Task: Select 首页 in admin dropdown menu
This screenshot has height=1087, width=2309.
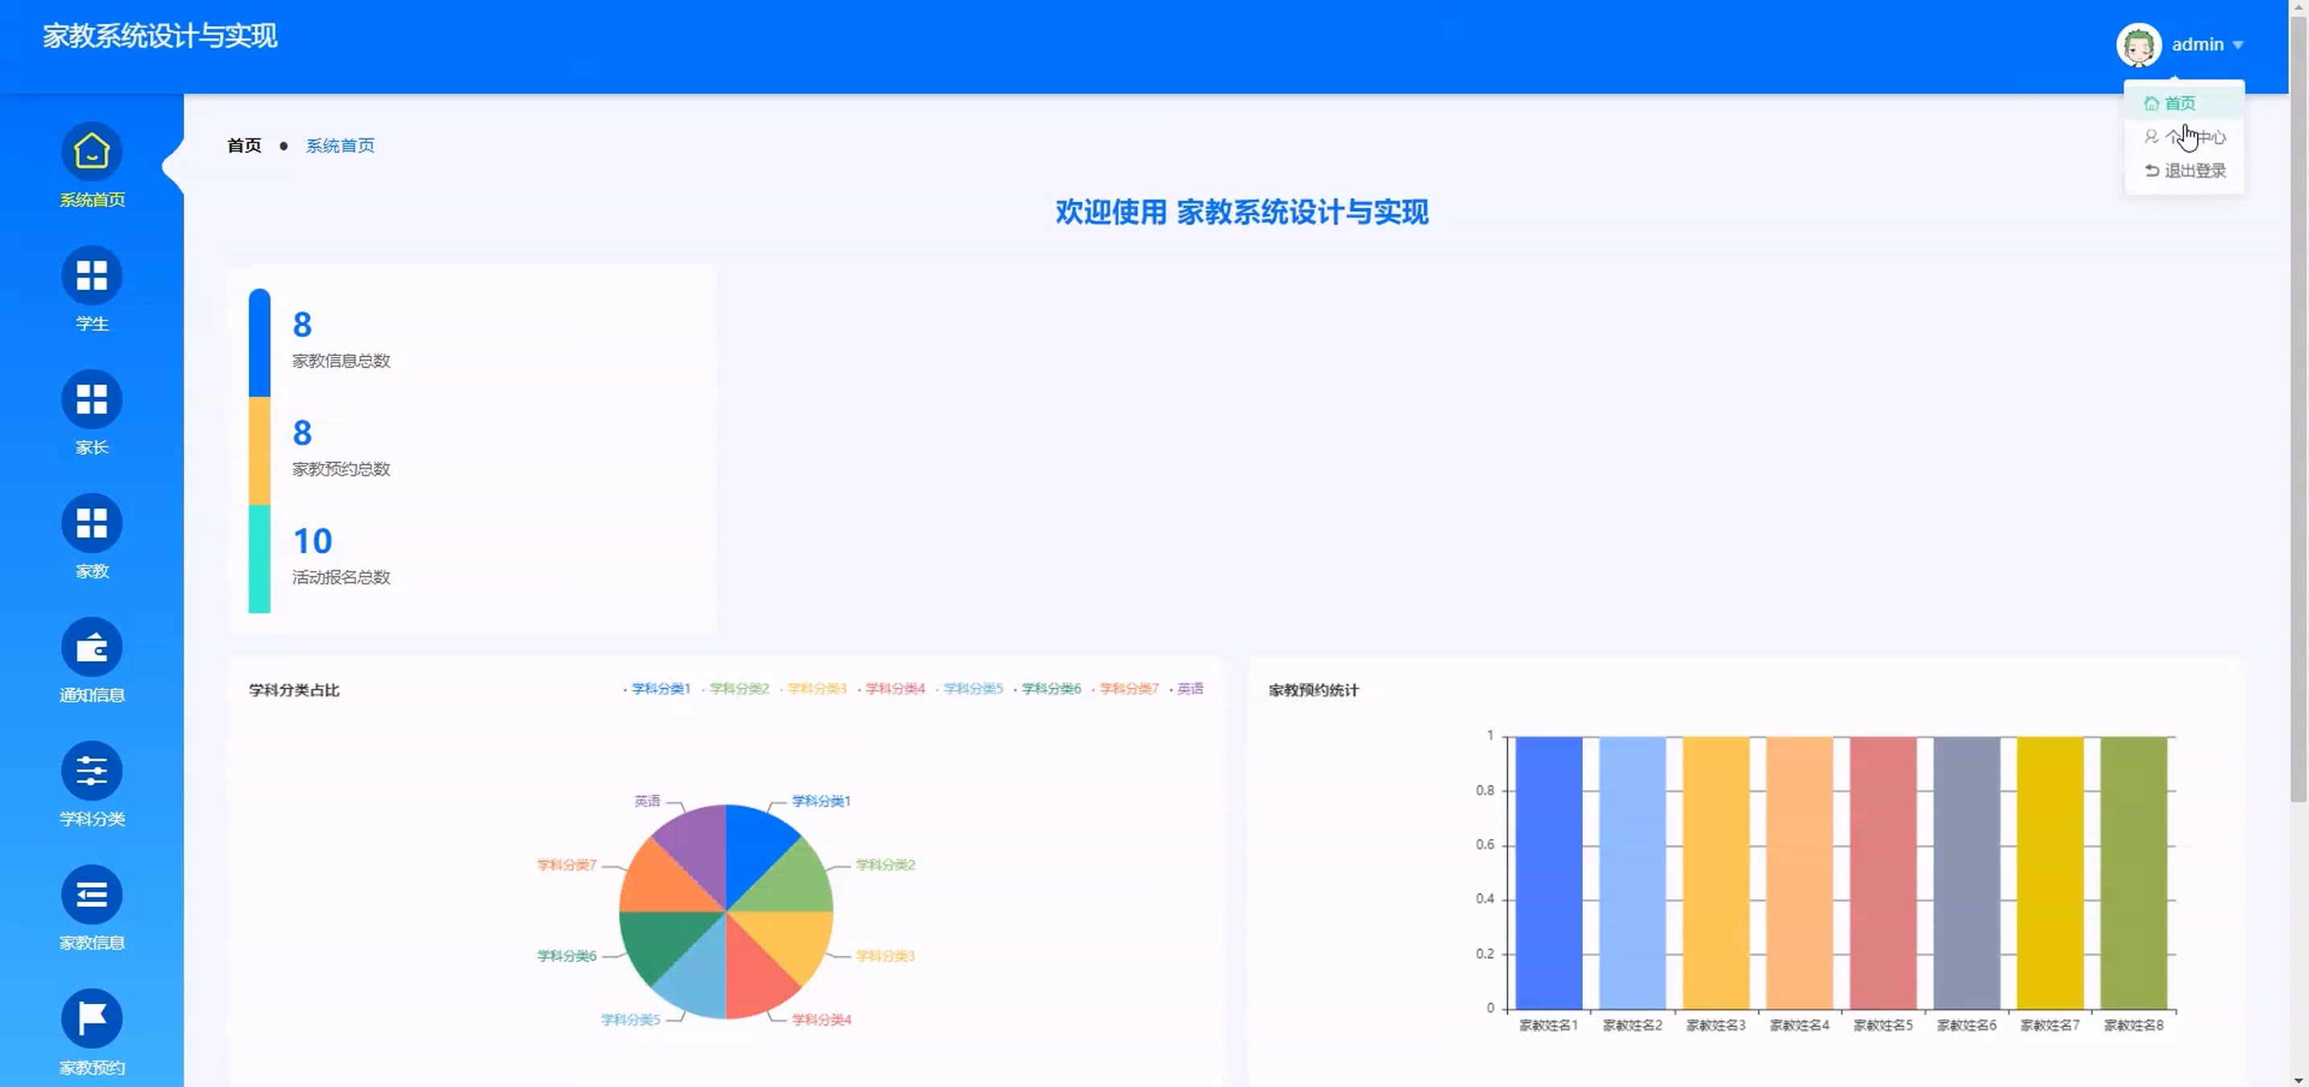Action: click(x=2179, y=103)
